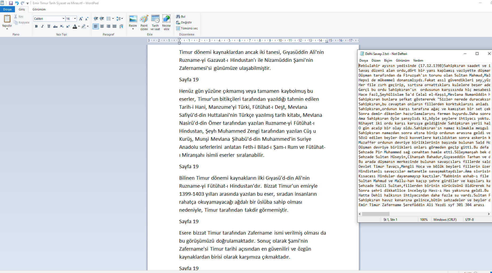Click the Değiştir replace button
Viewport: 492px width, 273px height.
coord(184,22)
